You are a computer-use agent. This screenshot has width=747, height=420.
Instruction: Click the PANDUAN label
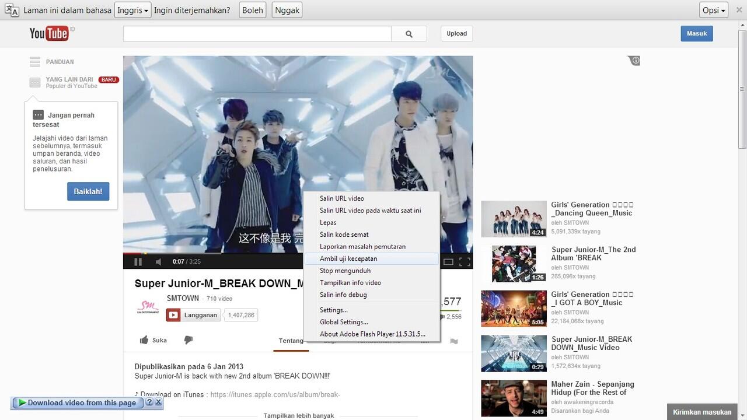pos(60,62)
